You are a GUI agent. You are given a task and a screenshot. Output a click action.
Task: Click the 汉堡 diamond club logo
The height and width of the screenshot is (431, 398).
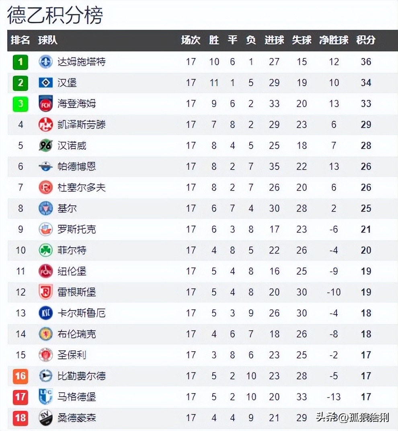click(x=45, y=83)
